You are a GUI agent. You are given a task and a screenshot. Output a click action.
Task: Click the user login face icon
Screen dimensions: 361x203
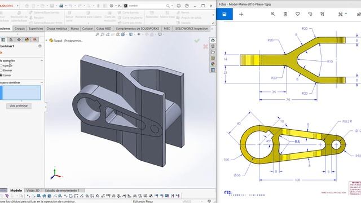(x=179, y=6)
